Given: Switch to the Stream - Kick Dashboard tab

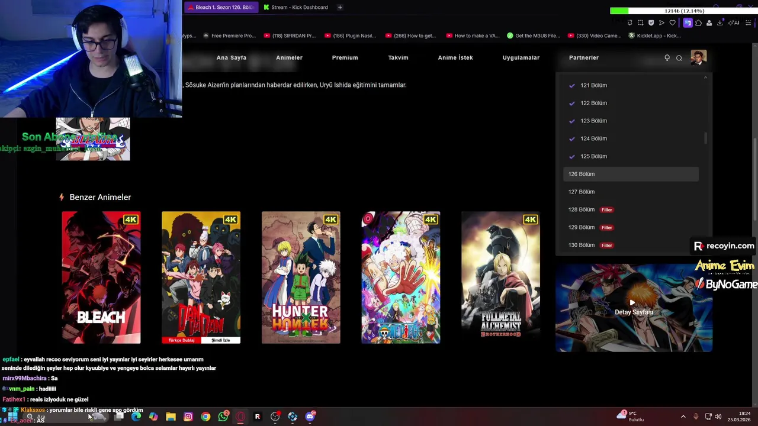Looking at the screenshot, I should 296,7.
